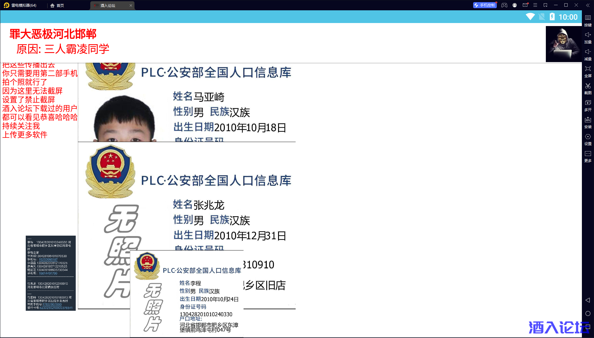This screenshot has width=594, height=338.
Task: Open the user account icon in title bar
Action: (x=515, y=5)
